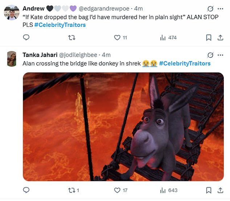This screenshot has height=201, width=230.
Task: View analytics on Andrew's tweet (474 views)
Action: pos(163,37)
